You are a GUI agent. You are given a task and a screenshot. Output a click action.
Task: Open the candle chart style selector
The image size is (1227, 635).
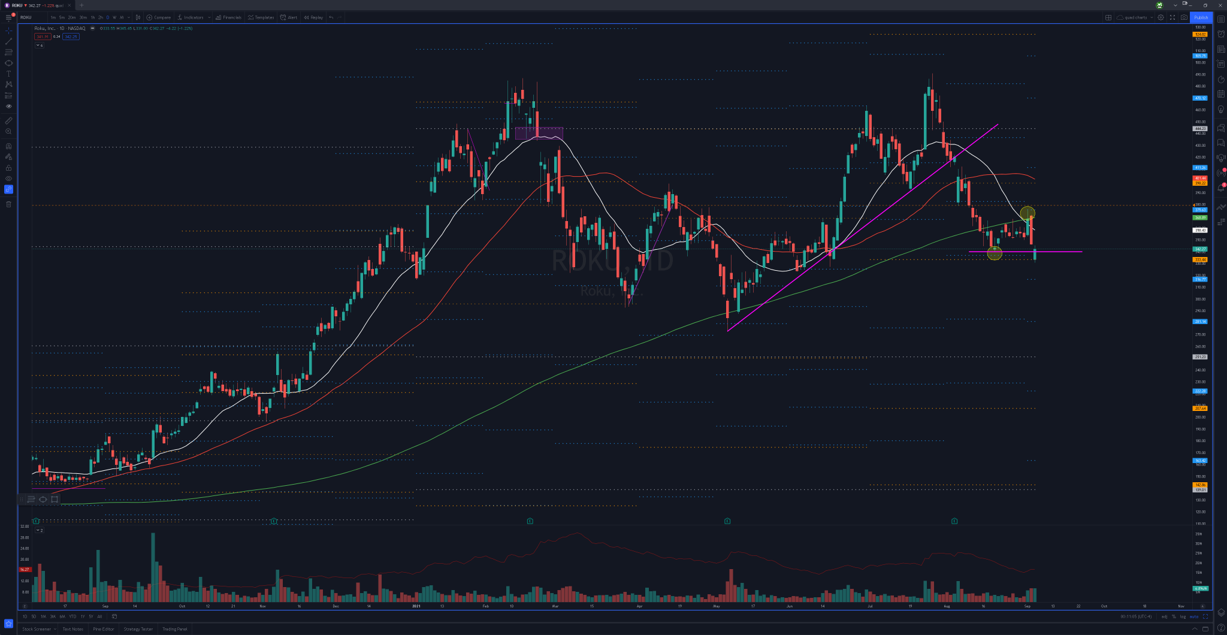coord(138,17)
